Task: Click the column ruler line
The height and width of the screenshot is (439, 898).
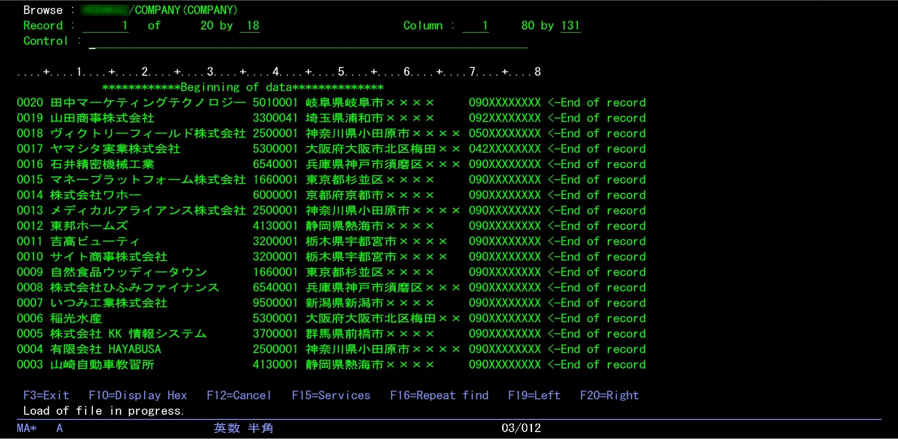Action: (279, 71)
